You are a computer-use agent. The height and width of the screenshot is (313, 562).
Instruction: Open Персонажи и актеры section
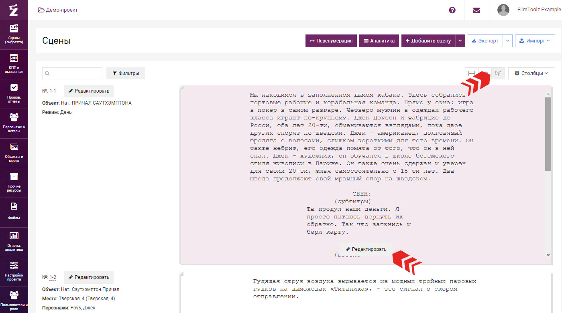pos(14,123)
